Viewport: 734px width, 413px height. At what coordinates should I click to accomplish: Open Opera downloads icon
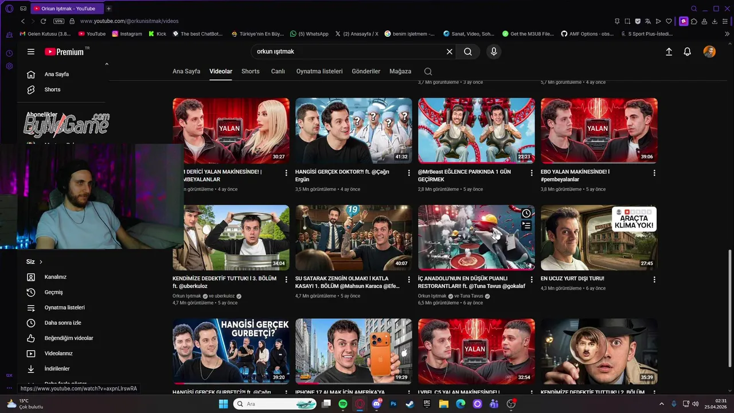coord(715,21)
